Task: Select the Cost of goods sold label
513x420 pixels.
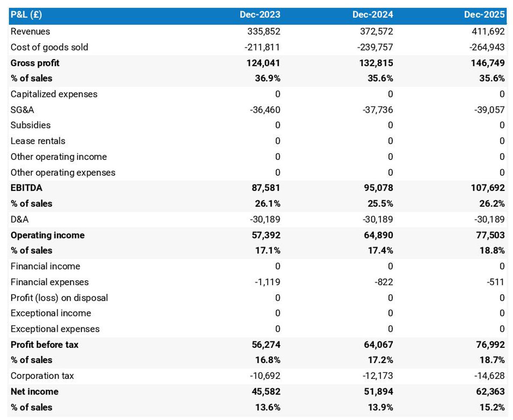Action: pos(50,47)
